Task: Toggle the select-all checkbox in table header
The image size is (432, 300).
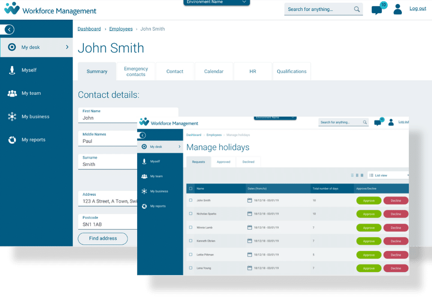Action: click(191, 188)
